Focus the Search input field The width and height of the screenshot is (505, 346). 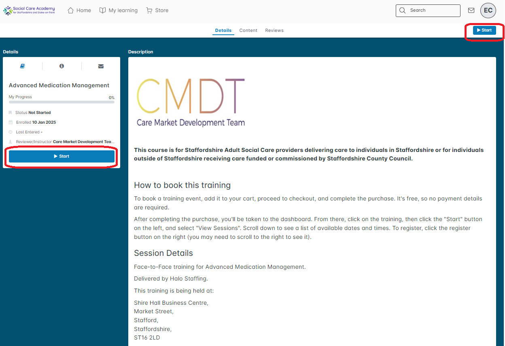point(428,11)
